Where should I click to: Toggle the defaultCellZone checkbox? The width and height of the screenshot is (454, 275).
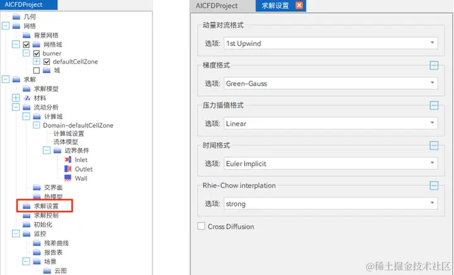pyautogui.click(x=47, y=62)
